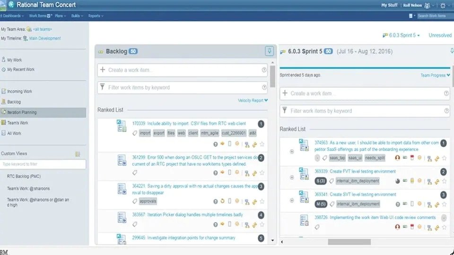
Task: Click the links icon on item 383567
Action: tap(254, 225)
